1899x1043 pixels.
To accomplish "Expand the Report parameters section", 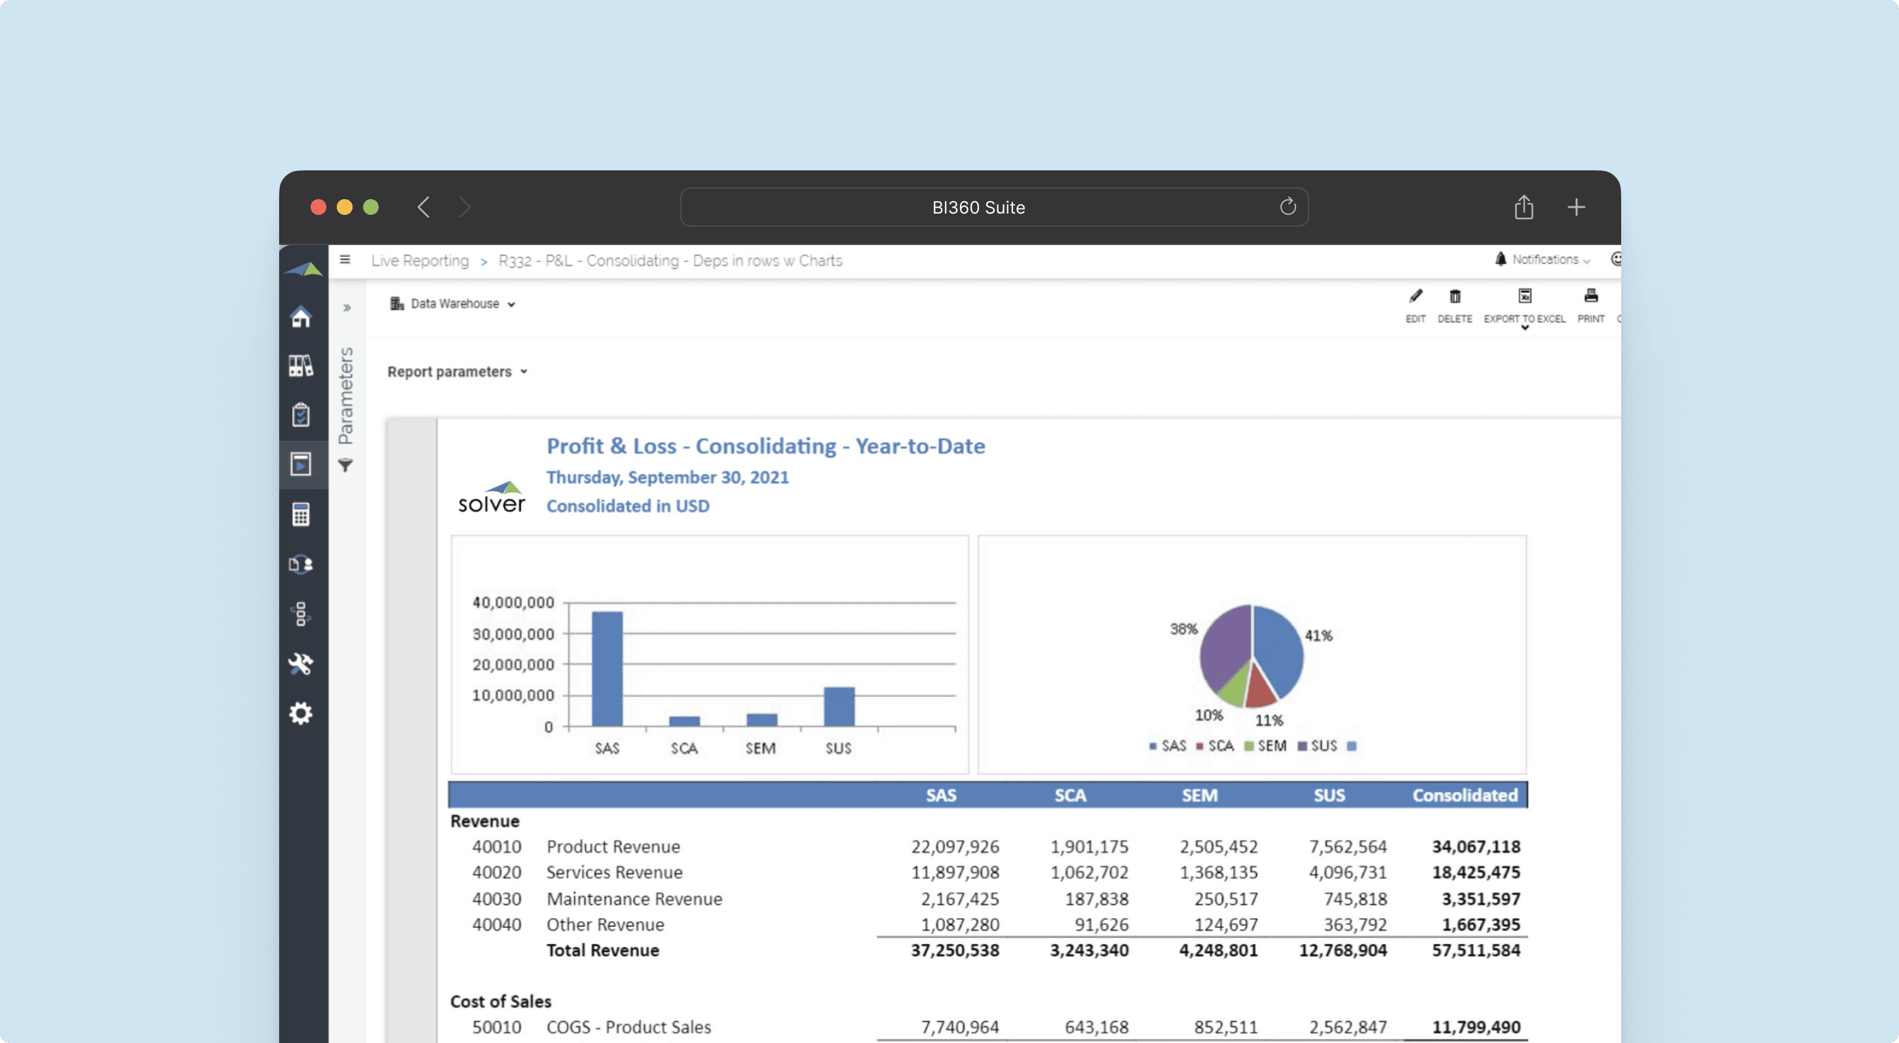I will (x=457, y=371).
